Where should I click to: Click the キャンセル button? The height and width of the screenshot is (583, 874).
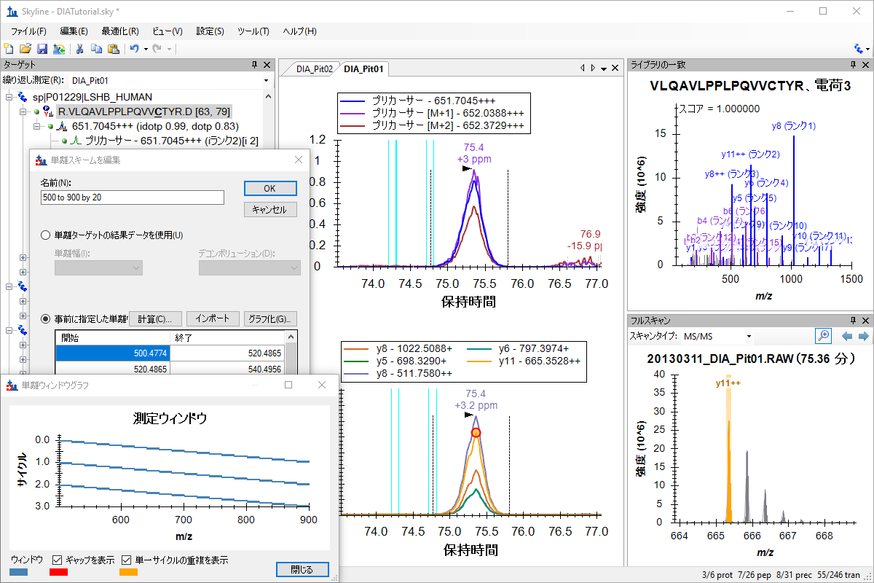pos(270,210)
